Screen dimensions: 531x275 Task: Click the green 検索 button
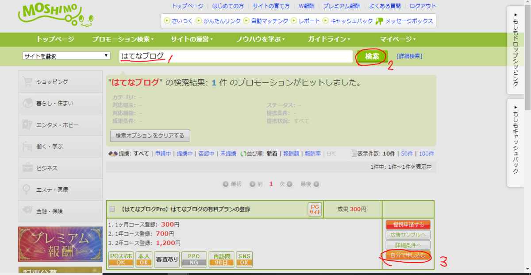pyautogui.click(x=372, y=57)
